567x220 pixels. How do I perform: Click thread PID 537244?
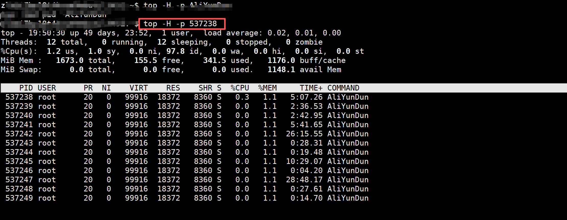tap(19, 152)
